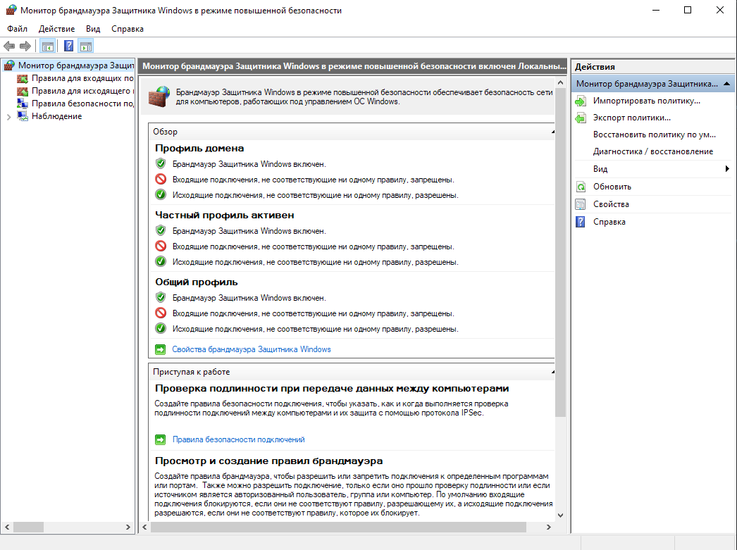The width and height of the screenshot is (737, 550).
Task: Expand the Наблюдение tree node
Action: click(8, 117)
